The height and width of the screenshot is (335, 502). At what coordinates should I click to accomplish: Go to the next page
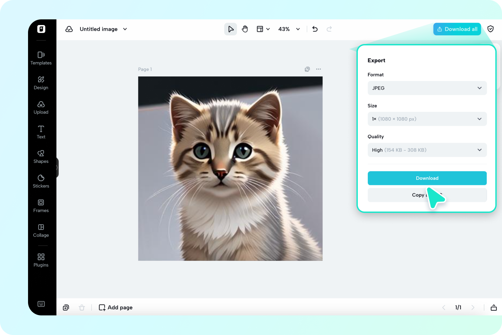473,307
